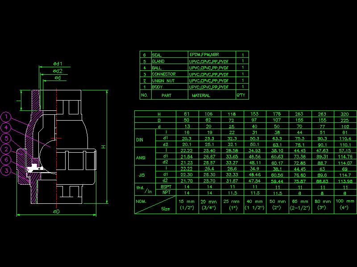Select the DIN standard row label
The width and height of the screenshot is (357, 267).
click(x=141, y=140)
